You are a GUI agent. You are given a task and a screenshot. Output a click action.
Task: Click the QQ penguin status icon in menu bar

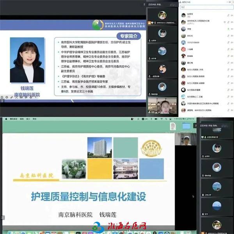132,119
